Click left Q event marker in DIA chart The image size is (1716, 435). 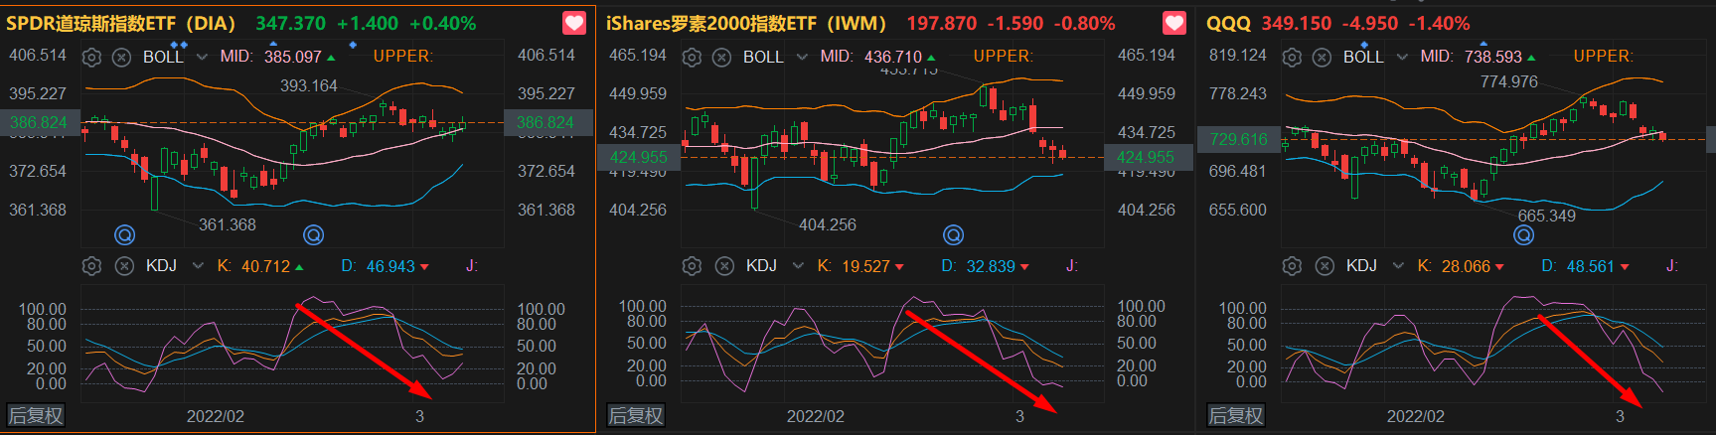click(x=124, y=235)
